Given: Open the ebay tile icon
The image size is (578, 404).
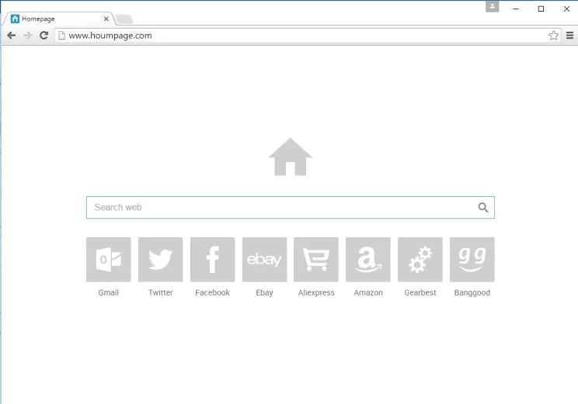Looking at the screenshot, I should pyautogui.click(x=264, y=260).
